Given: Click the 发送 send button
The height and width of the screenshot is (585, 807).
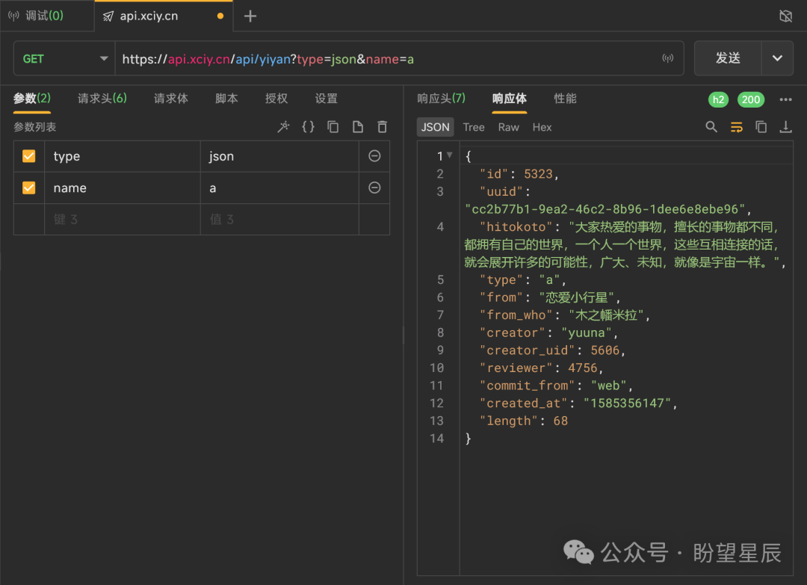Looking at the screenshot, I should (x=728, y=58).
